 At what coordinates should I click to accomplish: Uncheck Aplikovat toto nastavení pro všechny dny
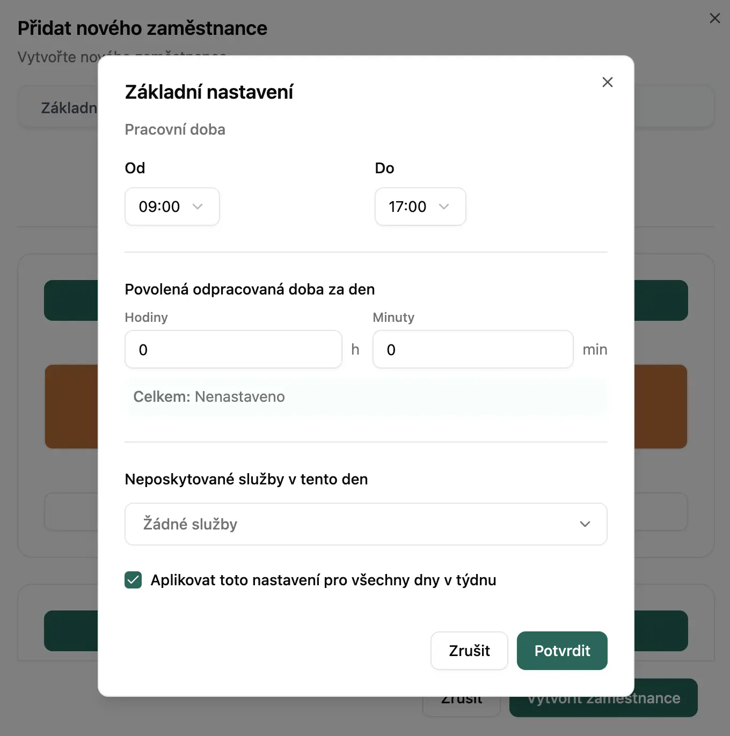(133, 580)
